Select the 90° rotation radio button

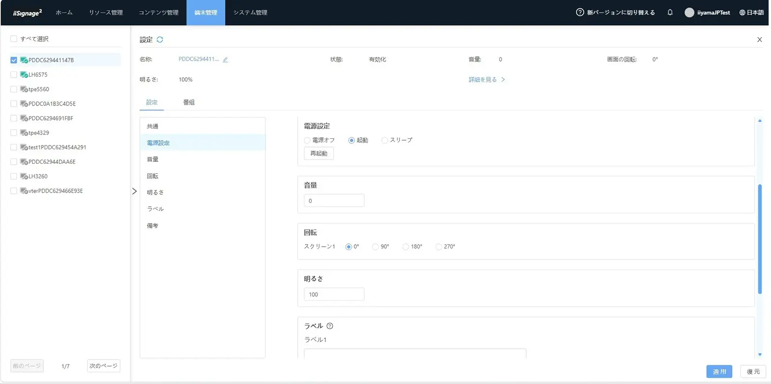pyautogui.click(x=375, y=247)
